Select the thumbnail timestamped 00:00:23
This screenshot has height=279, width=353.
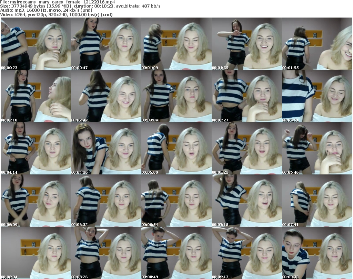tap(36, 44)
